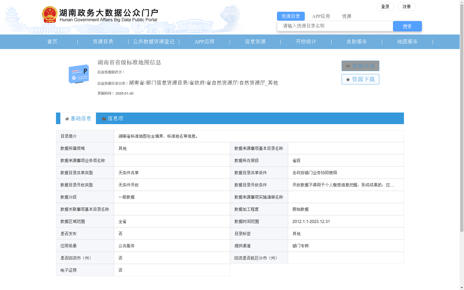Viewport: 464px width, 290px height.
Task: Click the value 各政府部门业务协同使用
Action: click(x=315, y=173)
